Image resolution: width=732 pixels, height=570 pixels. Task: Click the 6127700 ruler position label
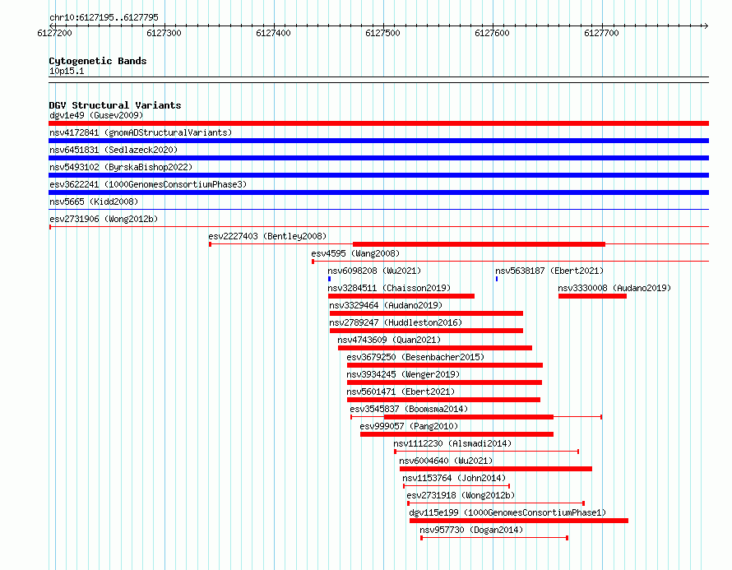coord(601,33)
